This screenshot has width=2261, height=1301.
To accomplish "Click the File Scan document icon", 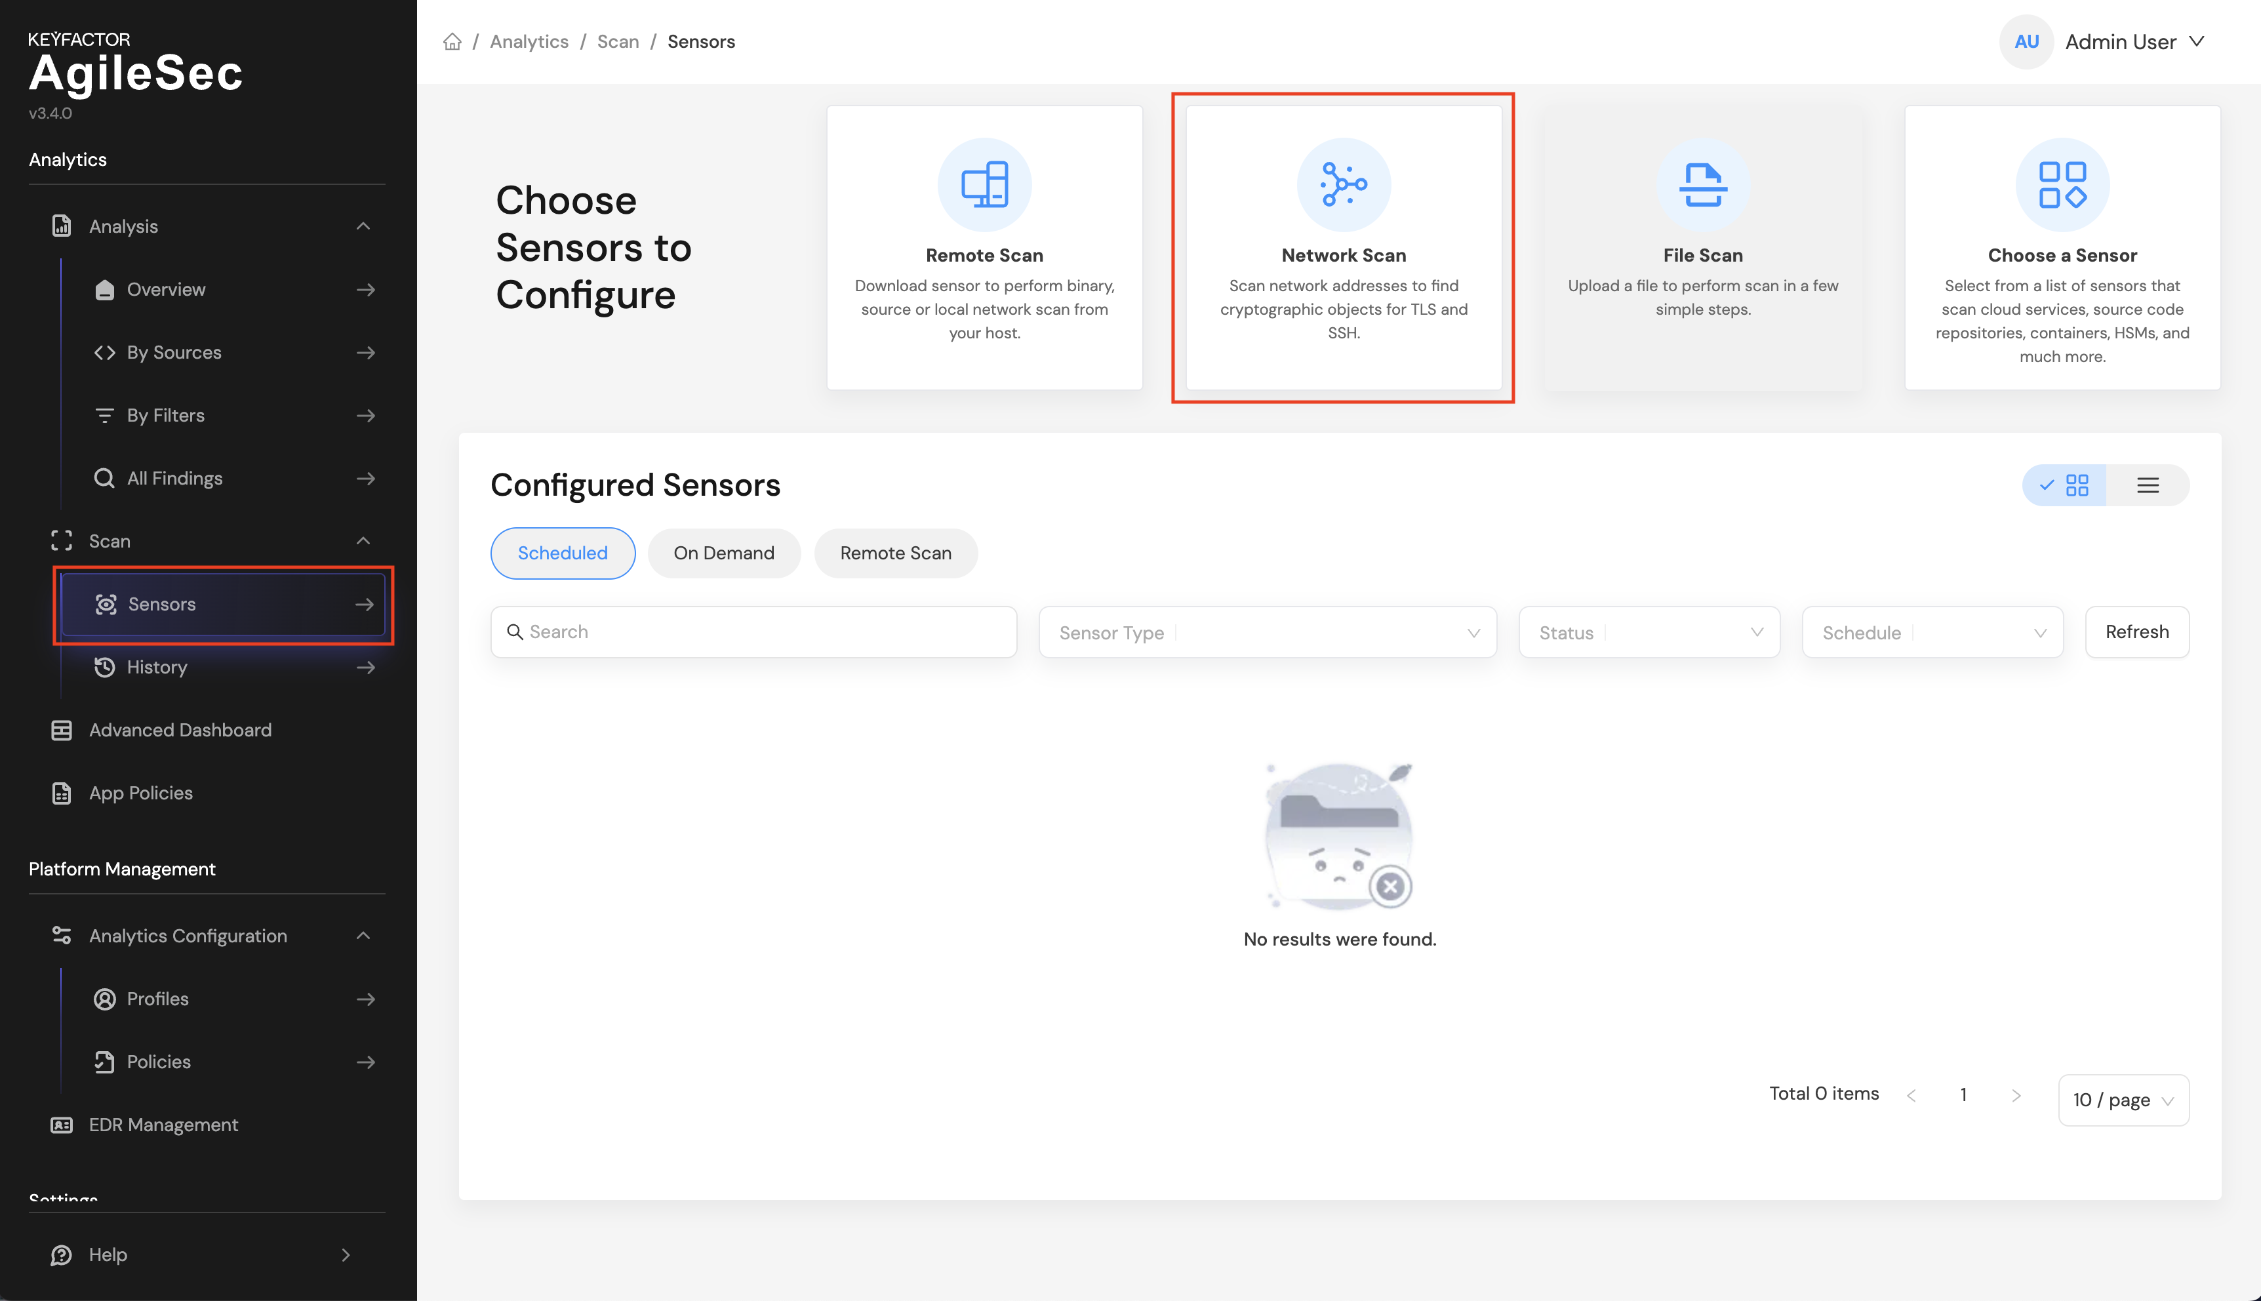I will [1703, 184].
